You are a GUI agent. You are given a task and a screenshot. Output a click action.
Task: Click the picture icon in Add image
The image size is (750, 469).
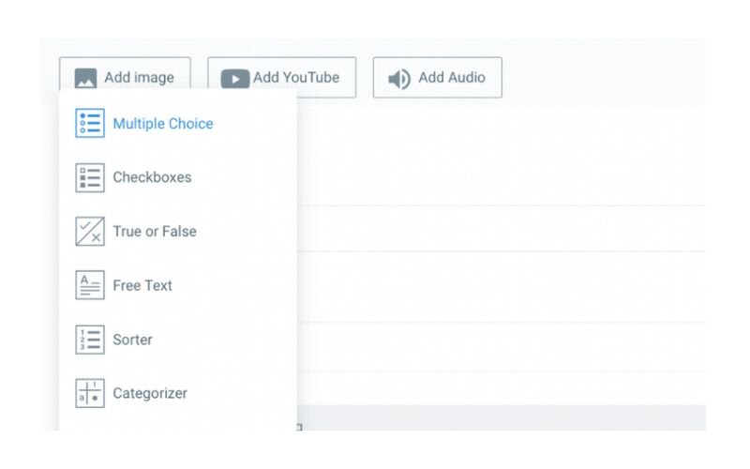pyautogui.click(x=85, y=78)
